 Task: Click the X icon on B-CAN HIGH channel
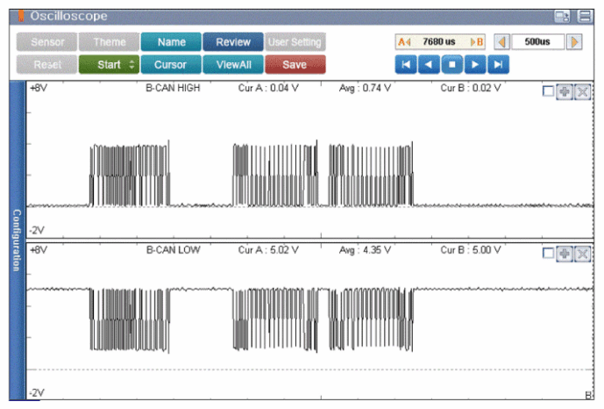click(581, 92)
